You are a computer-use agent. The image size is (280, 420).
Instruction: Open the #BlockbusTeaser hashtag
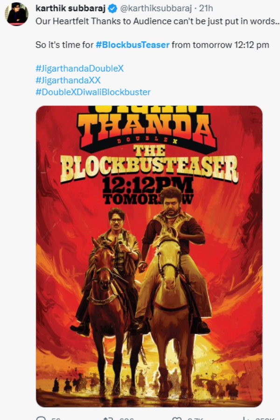[132, 45]
